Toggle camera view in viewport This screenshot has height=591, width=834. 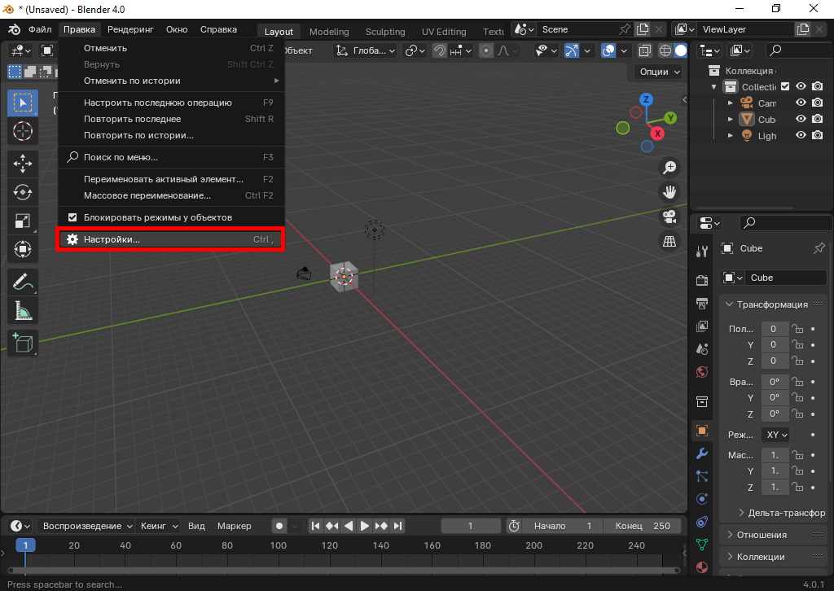pyautogui.click(x=669, y=217)
